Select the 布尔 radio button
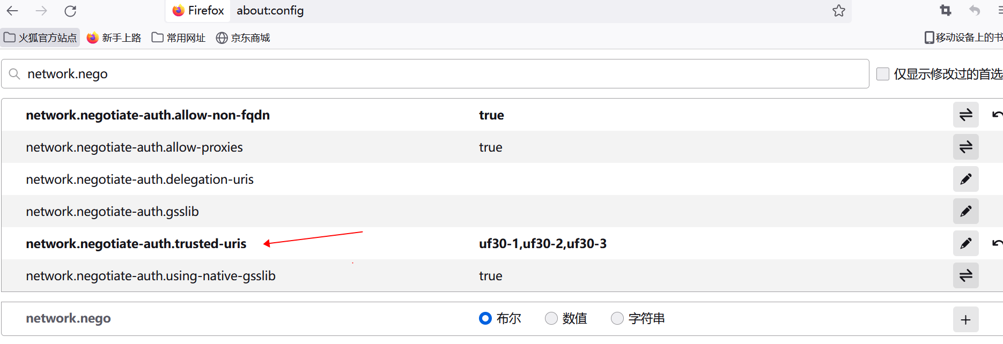1003x344 pixels. pos(485,318)
